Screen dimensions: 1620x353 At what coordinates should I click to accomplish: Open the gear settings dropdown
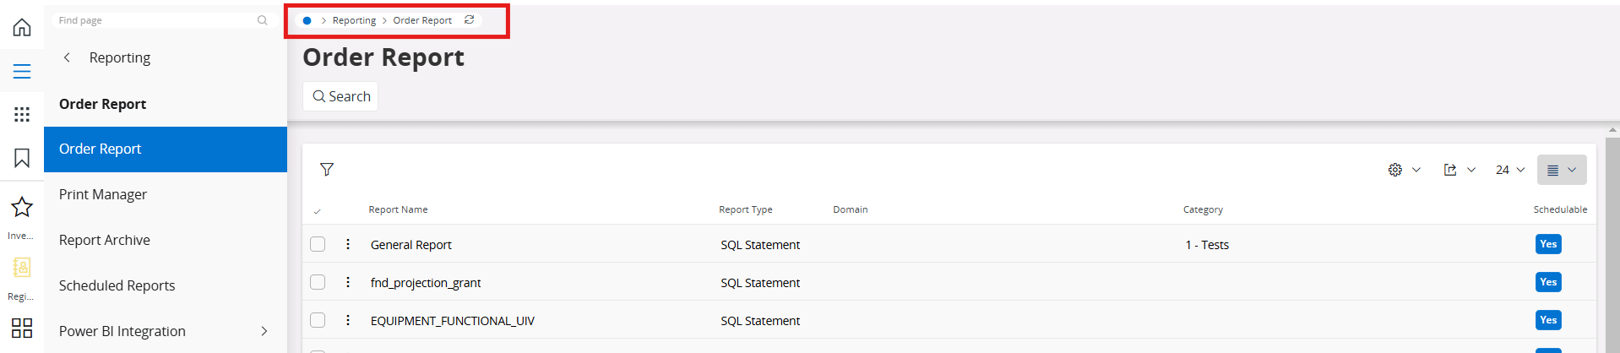coord(1404,170)
